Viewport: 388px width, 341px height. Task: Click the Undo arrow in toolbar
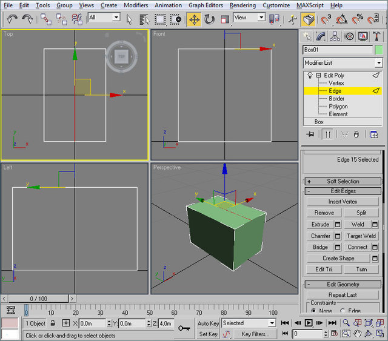(x=12, y=19)
